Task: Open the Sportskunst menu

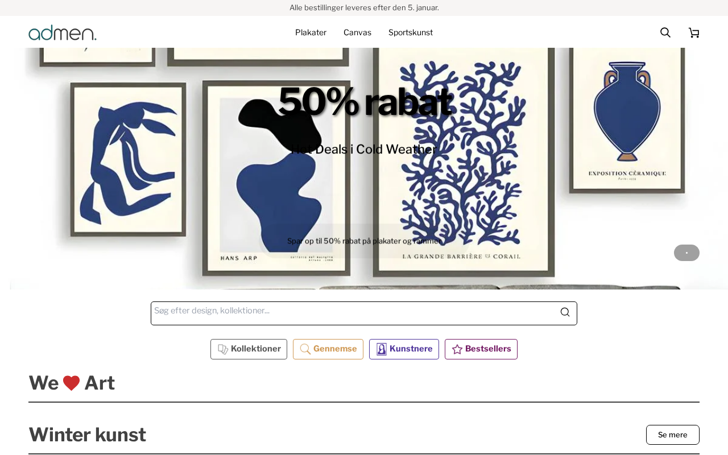Action: [411, 32]
